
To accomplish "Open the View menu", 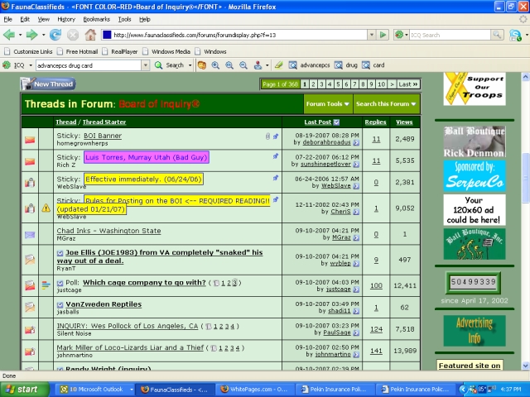I will tap(43, 19).
